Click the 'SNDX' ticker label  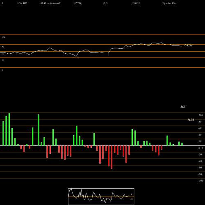click(136, 3)
